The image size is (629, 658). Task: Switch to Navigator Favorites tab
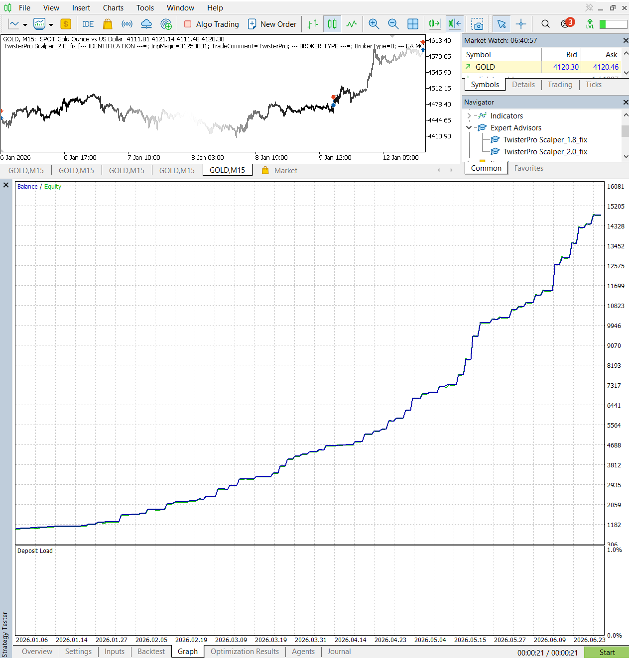(529, 168)
